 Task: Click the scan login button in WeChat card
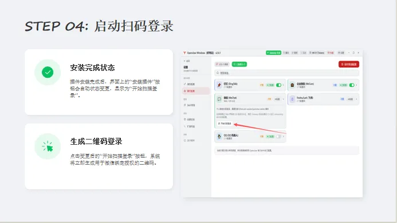[225, 124]
